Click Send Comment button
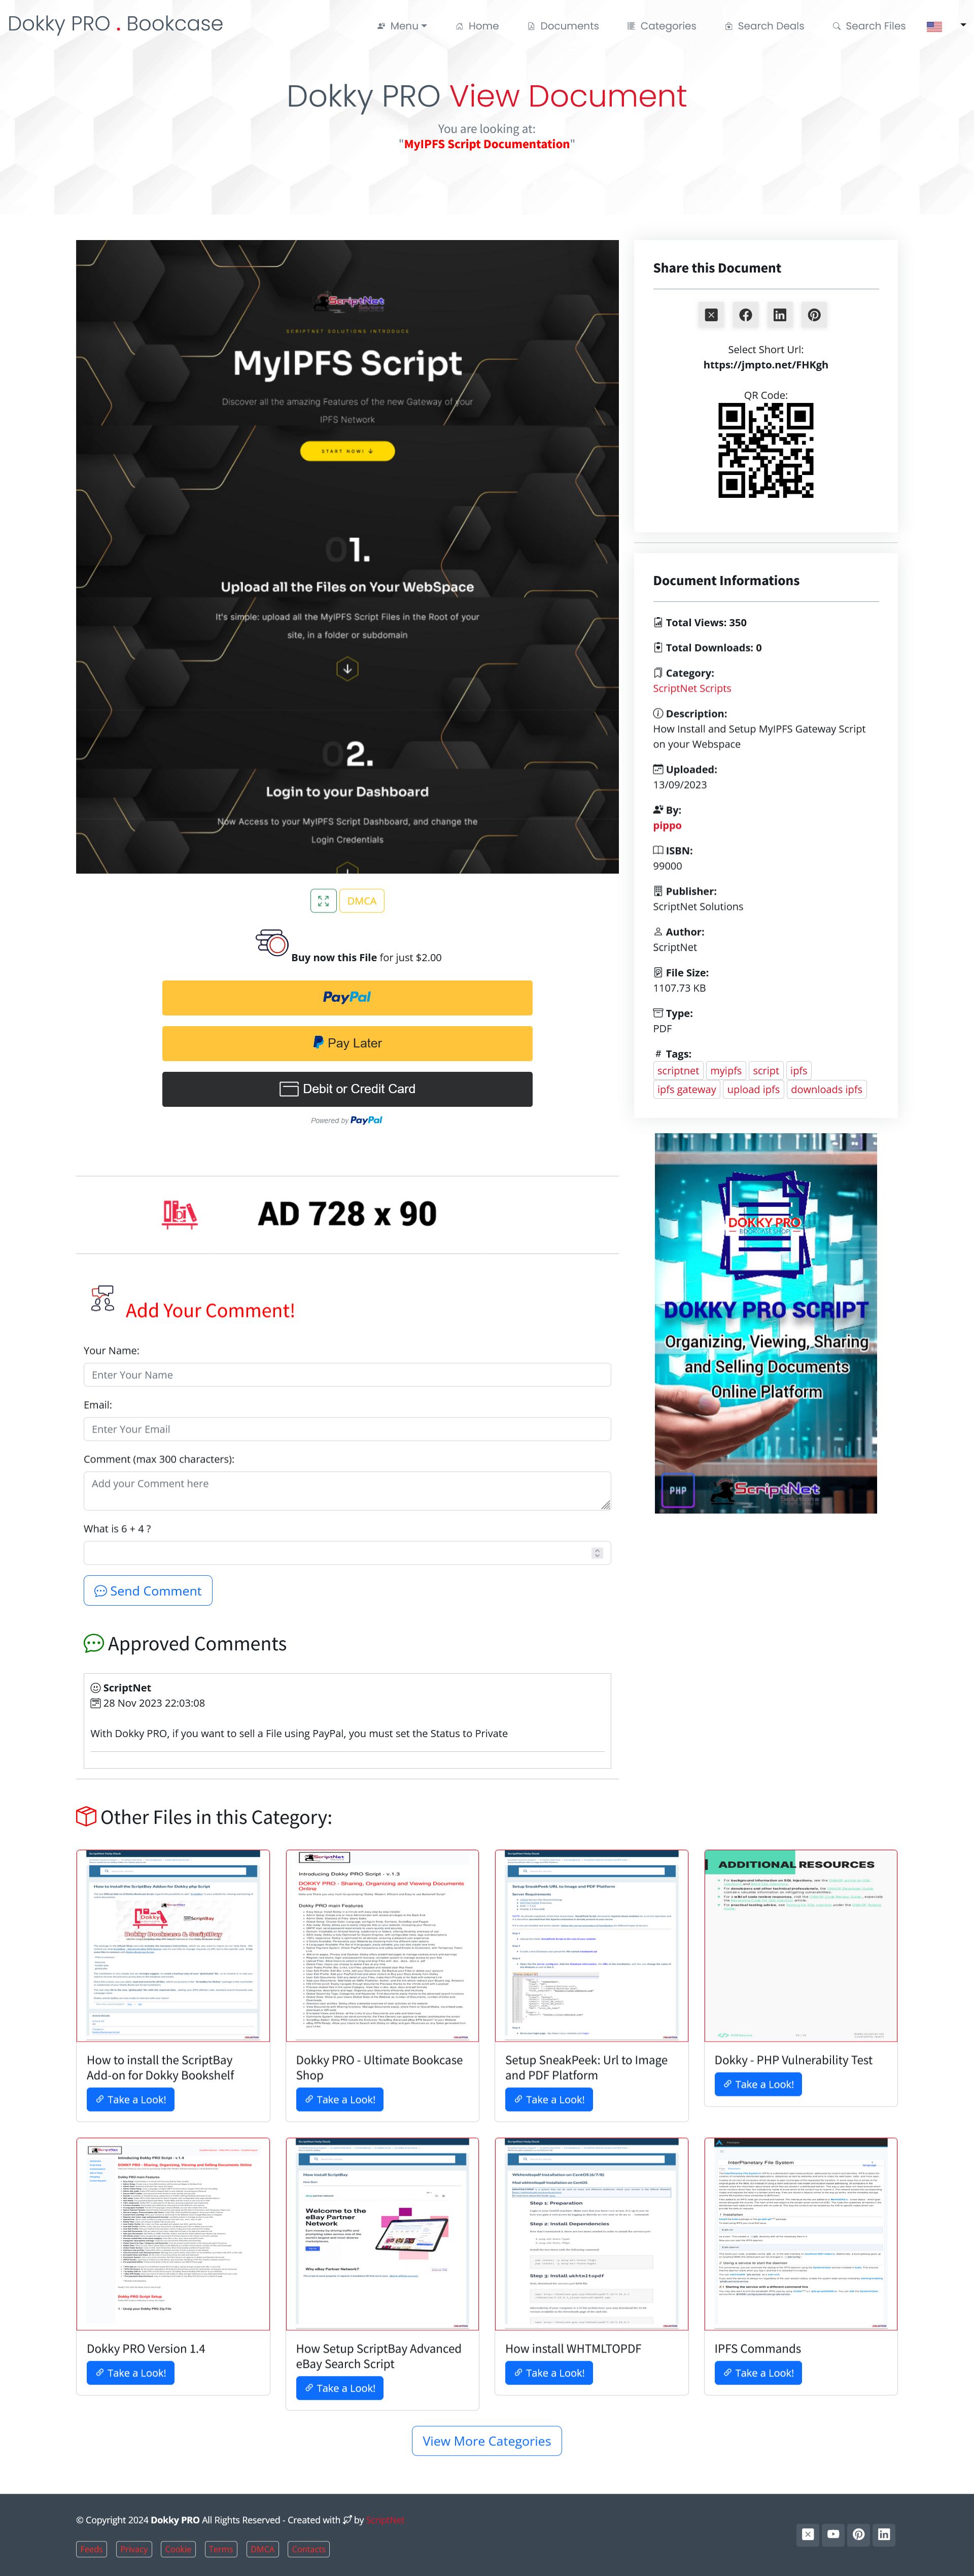Image resolution: width=974 pixels, height=2576 pixels. point(148,1591)
